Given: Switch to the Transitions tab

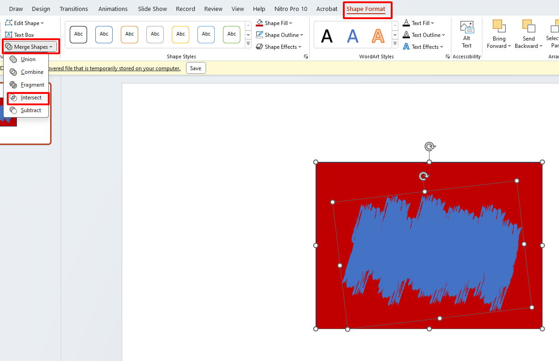Looking at the screenshot, I should (74, 9).
